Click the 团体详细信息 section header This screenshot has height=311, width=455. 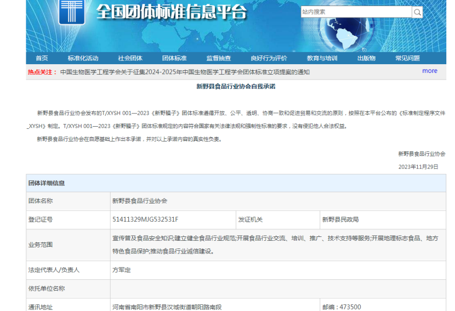(x=236, y=183)
